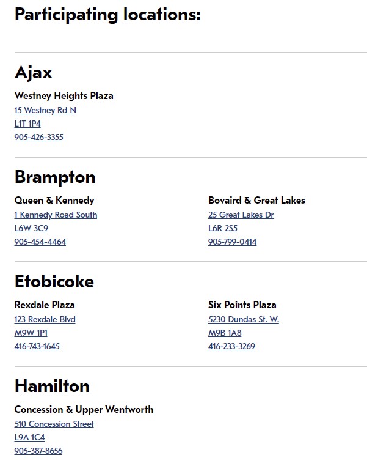The image size is (367, 466).
Task: Call Six Points Plaza at 416-233-3269
Action: pos(231,346)
